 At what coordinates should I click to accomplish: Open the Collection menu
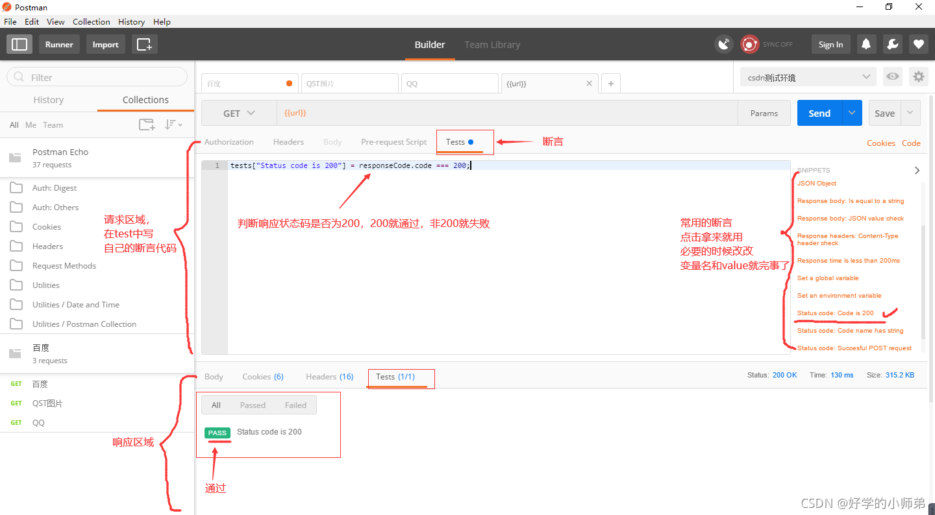pos(91,21)
